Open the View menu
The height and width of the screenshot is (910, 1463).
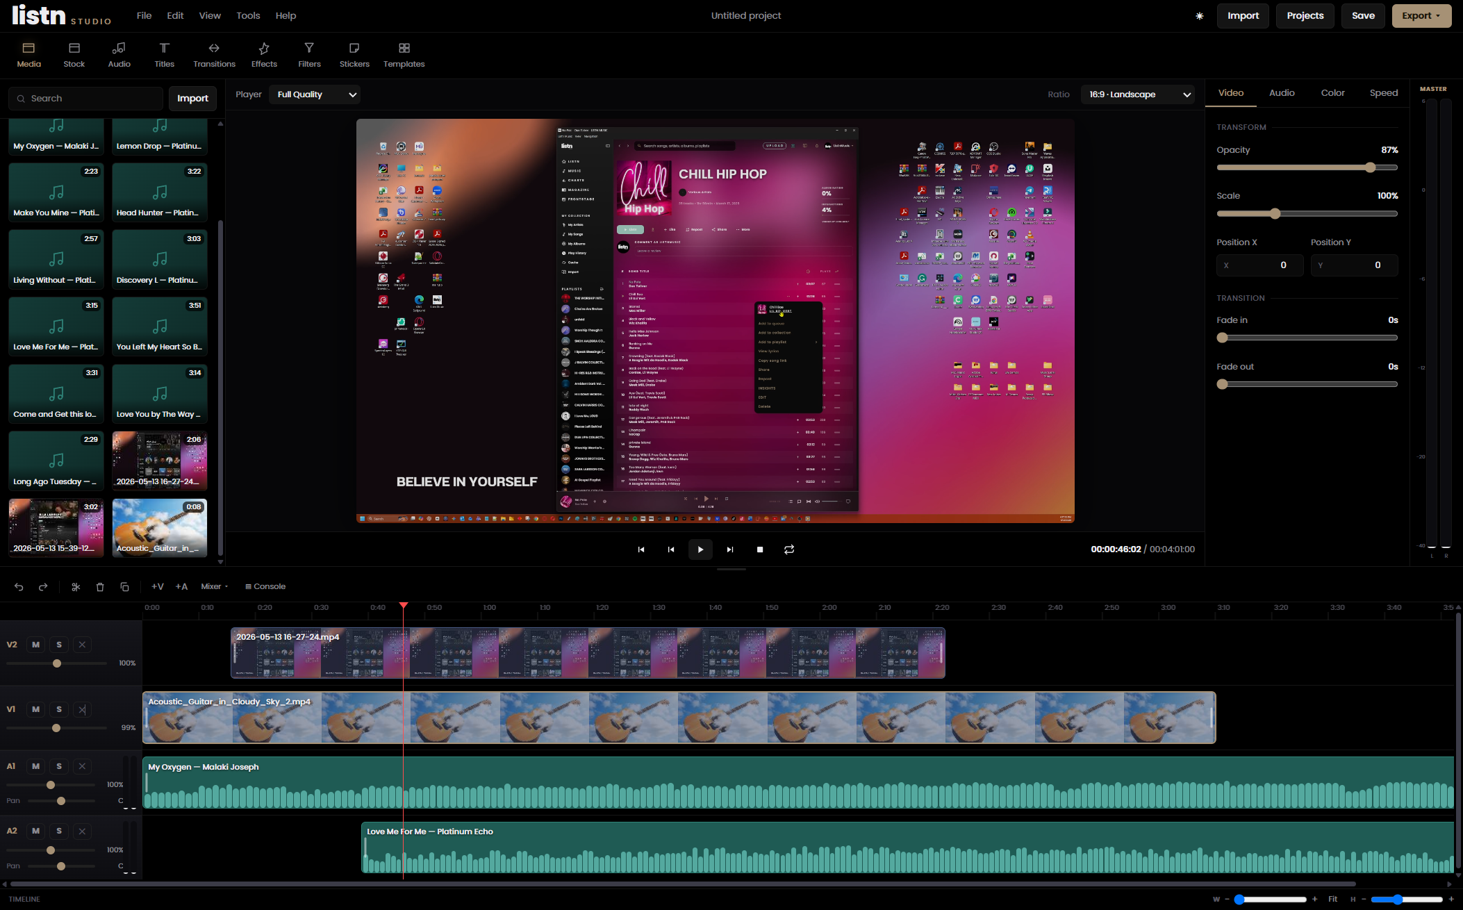tap(210, 16)
